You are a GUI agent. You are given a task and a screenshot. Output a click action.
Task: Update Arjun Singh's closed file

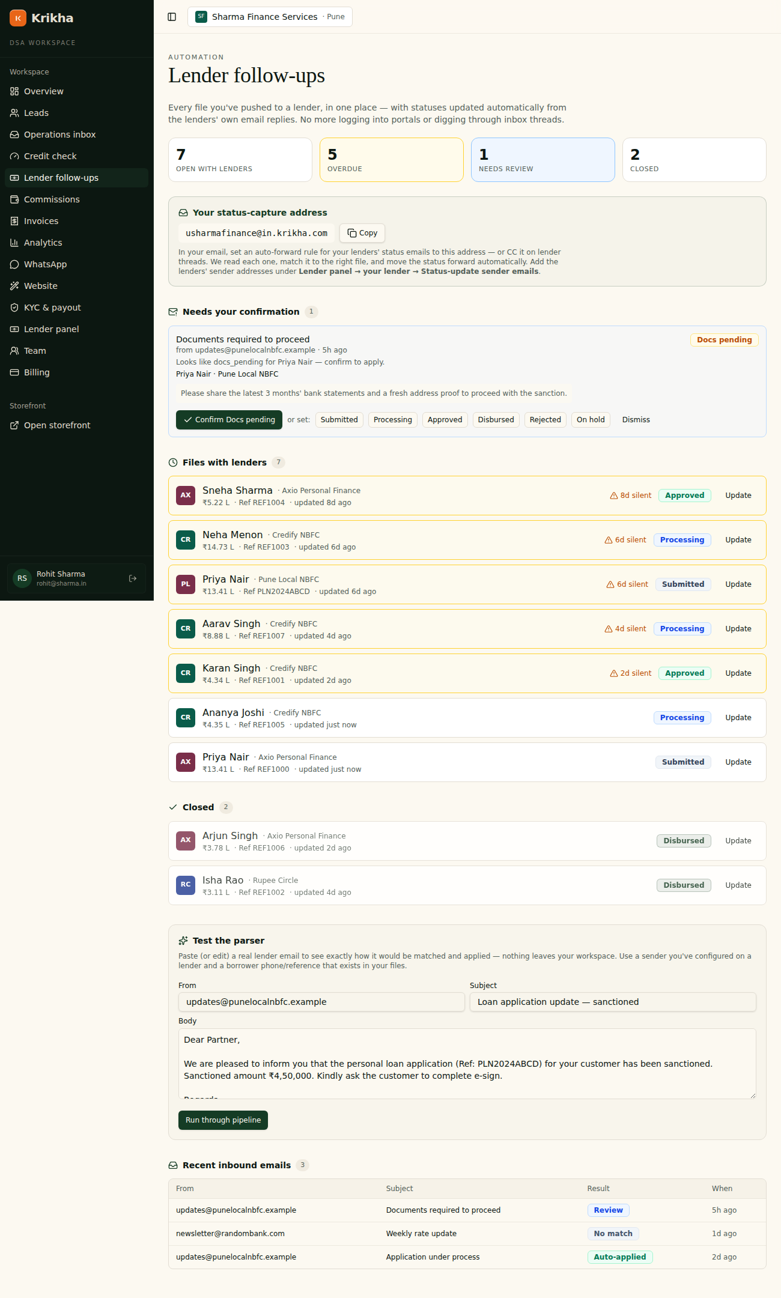pyautogui.click(x=738, y=841)
